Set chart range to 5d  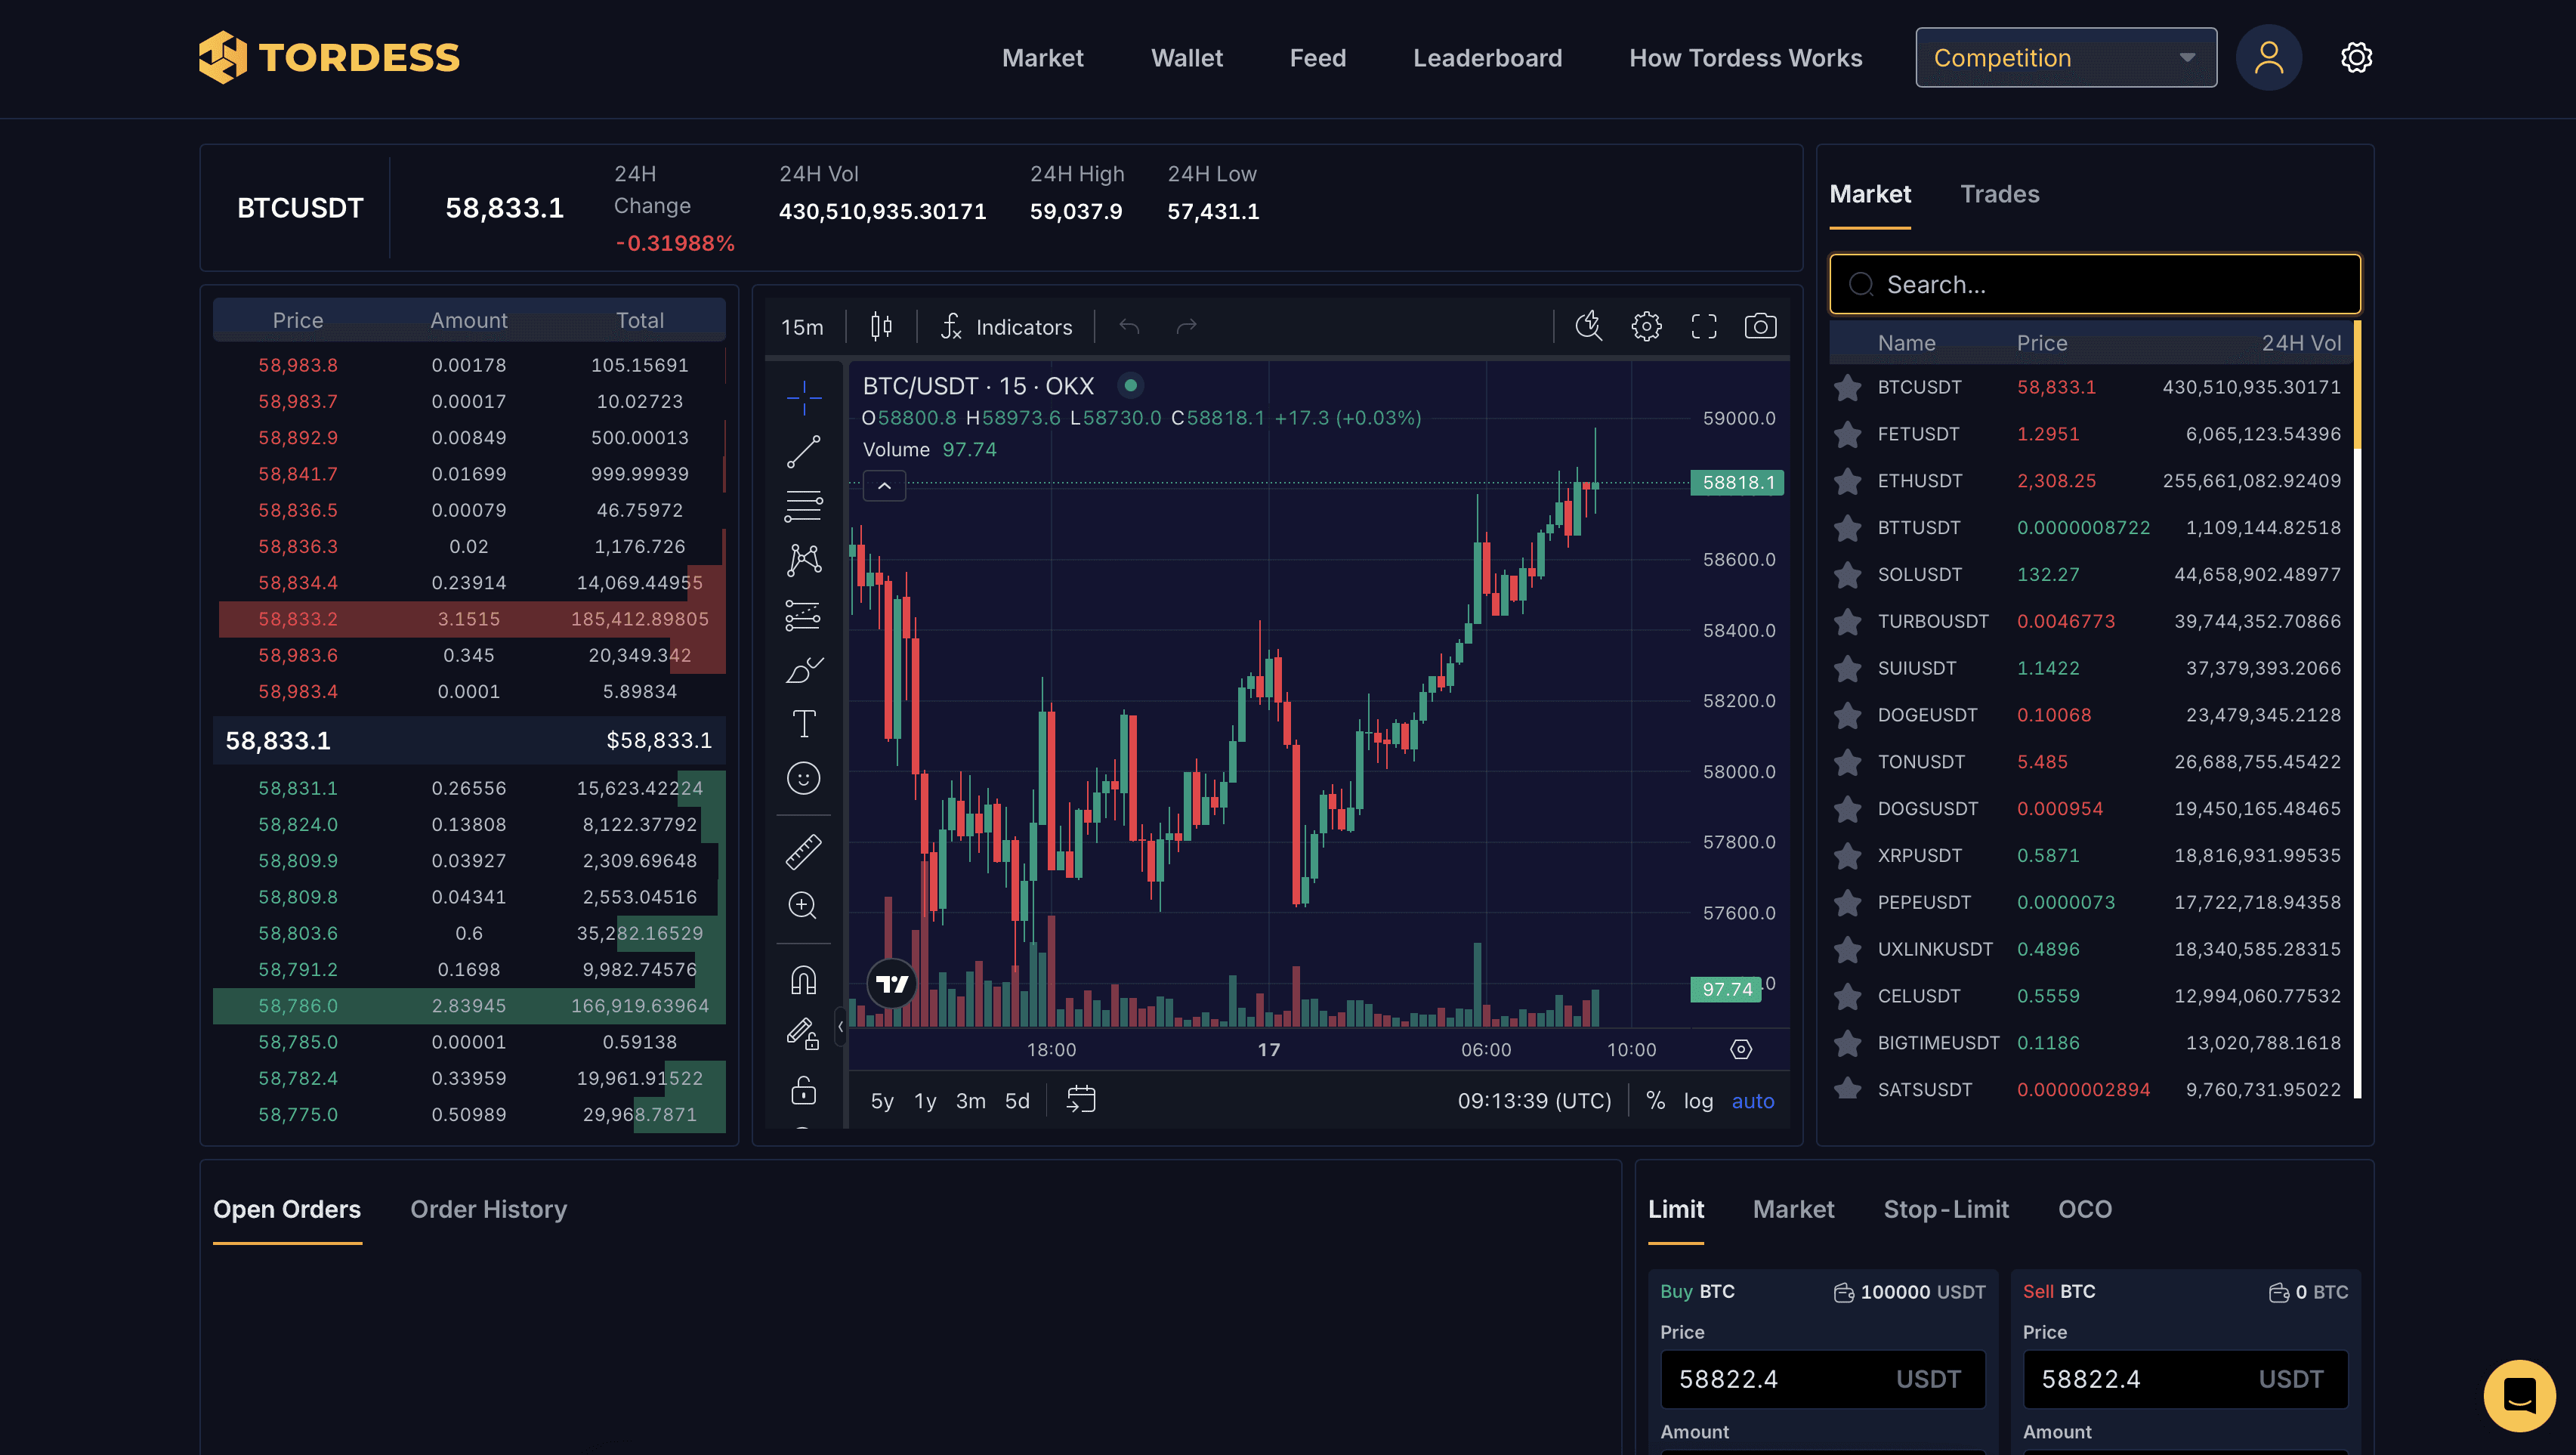point(1017,1101)
